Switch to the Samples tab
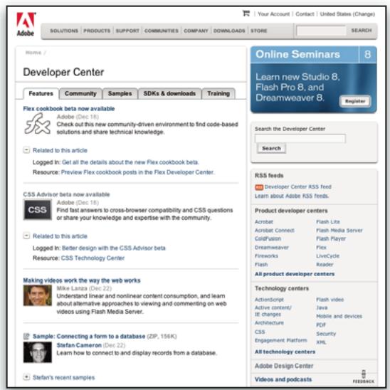Screen dimensions: 390x390 (120, 93)
